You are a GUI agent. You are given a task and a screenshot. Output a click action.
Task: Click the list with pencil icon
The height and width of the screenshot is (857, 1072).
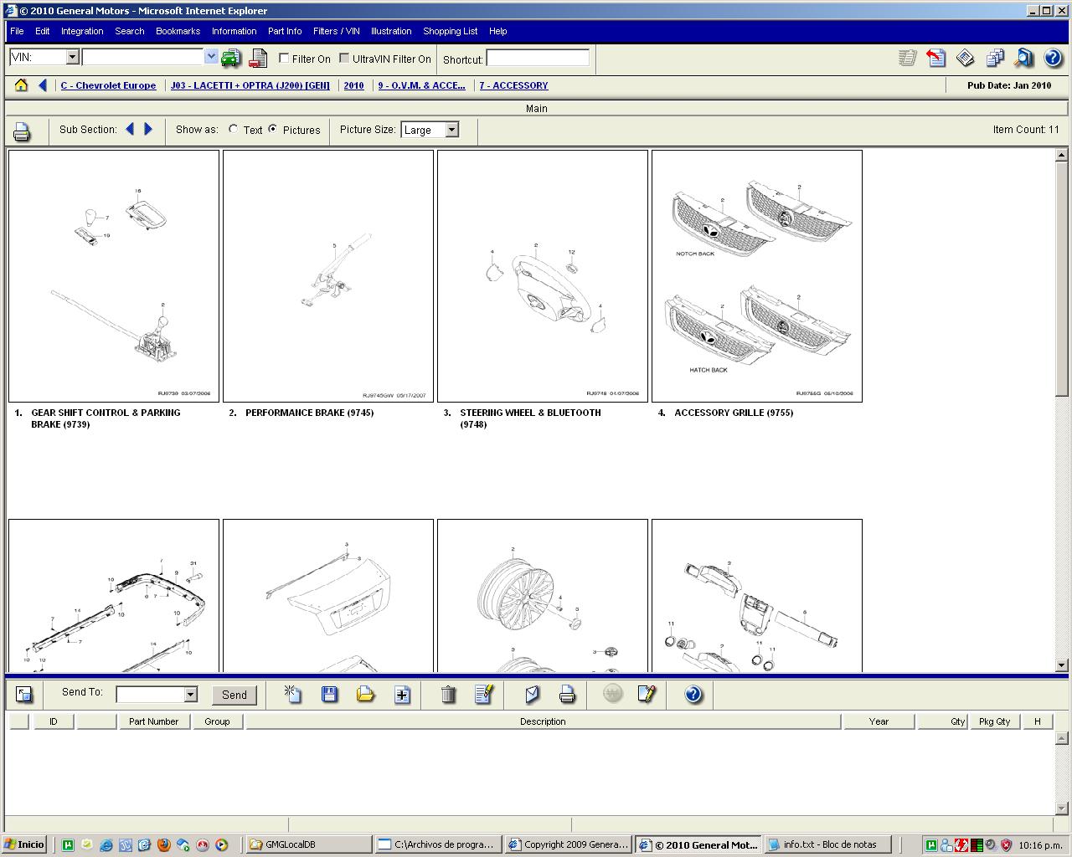(484, 694)
